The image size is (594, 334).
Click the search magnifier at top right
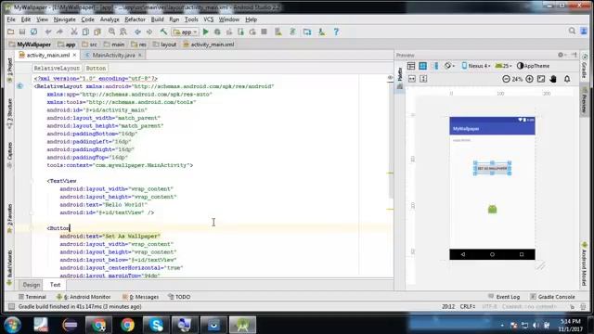tap(572, 31)
